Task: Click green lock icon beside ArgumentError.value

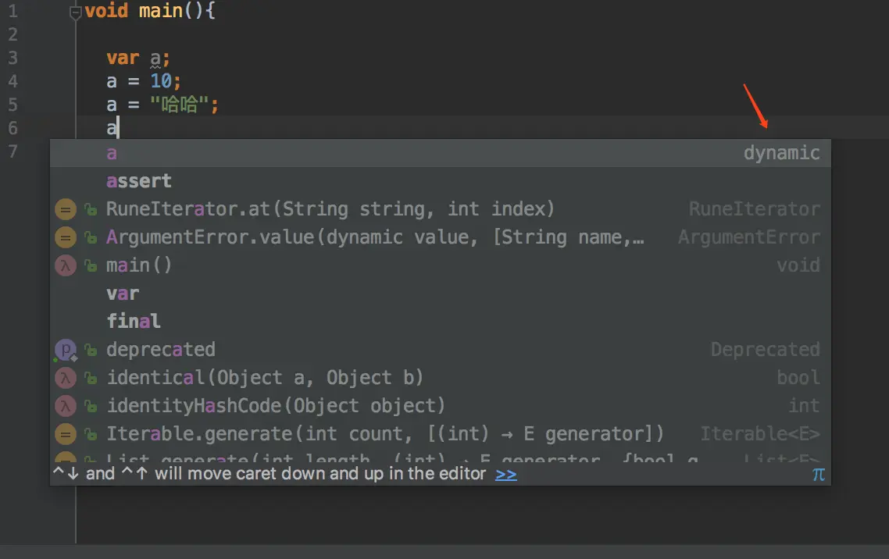Action: click(x=91, y=237)
